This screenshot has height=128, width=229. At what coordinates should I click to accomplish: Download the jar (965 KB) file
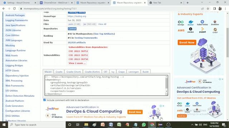(x=89, y=24)
